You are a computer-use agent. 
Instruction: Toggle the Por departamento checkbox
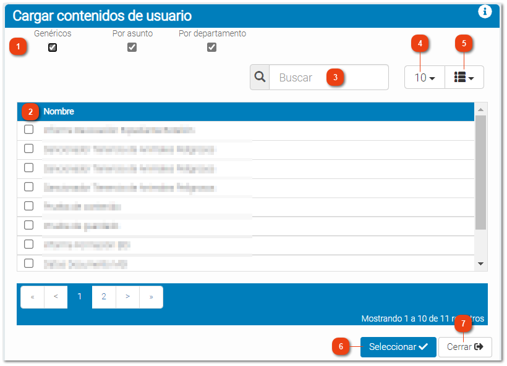pyautogui.click(x=212, y=48)
